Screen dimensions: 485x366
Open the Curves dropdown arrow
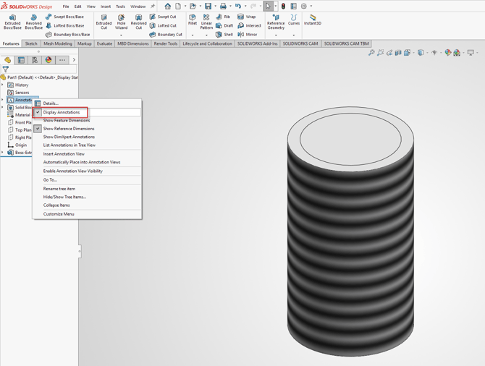(x=294, y=35)
